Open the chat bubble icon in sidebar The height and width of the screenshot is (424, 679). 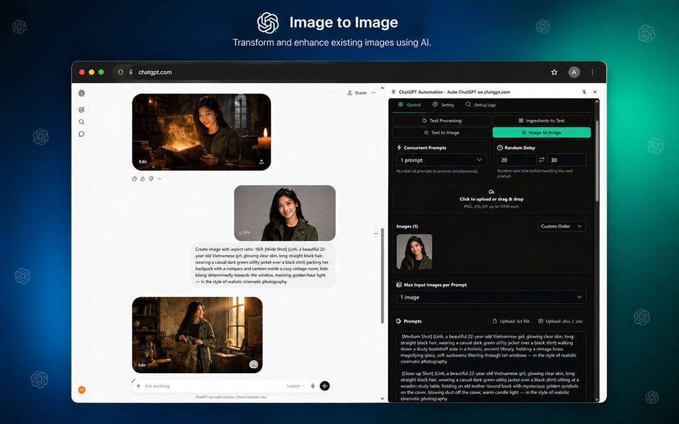(82, 134)
